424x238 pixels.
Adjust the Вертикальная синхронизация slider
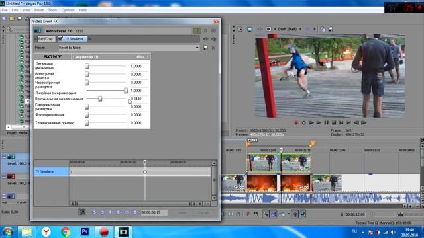tap(100, 99)
